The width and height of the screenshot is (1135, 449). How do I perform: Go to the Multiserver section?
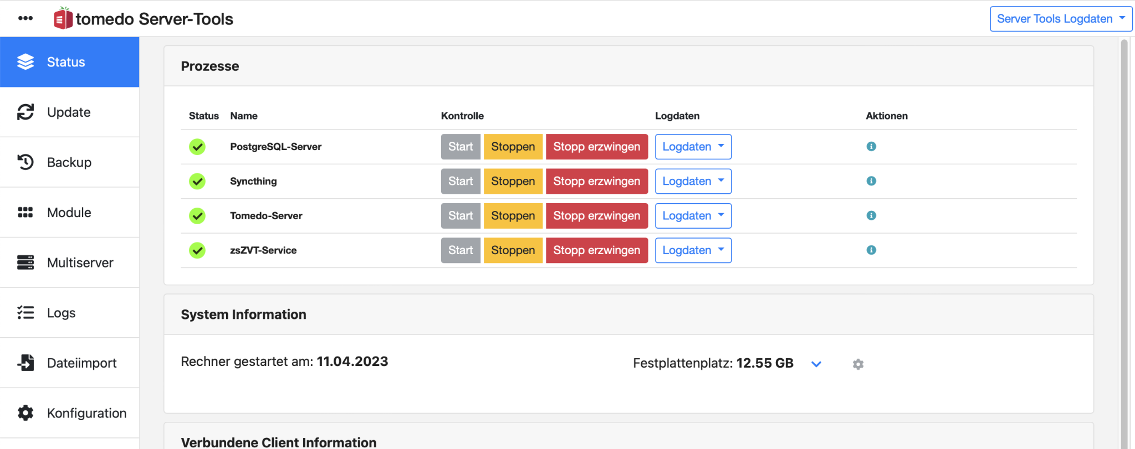[x=69, y=262]
